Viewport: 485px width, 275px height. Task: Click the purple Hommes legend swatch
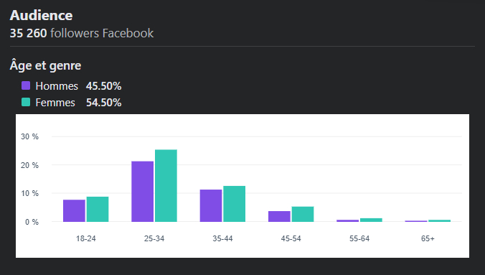[26, 85]
